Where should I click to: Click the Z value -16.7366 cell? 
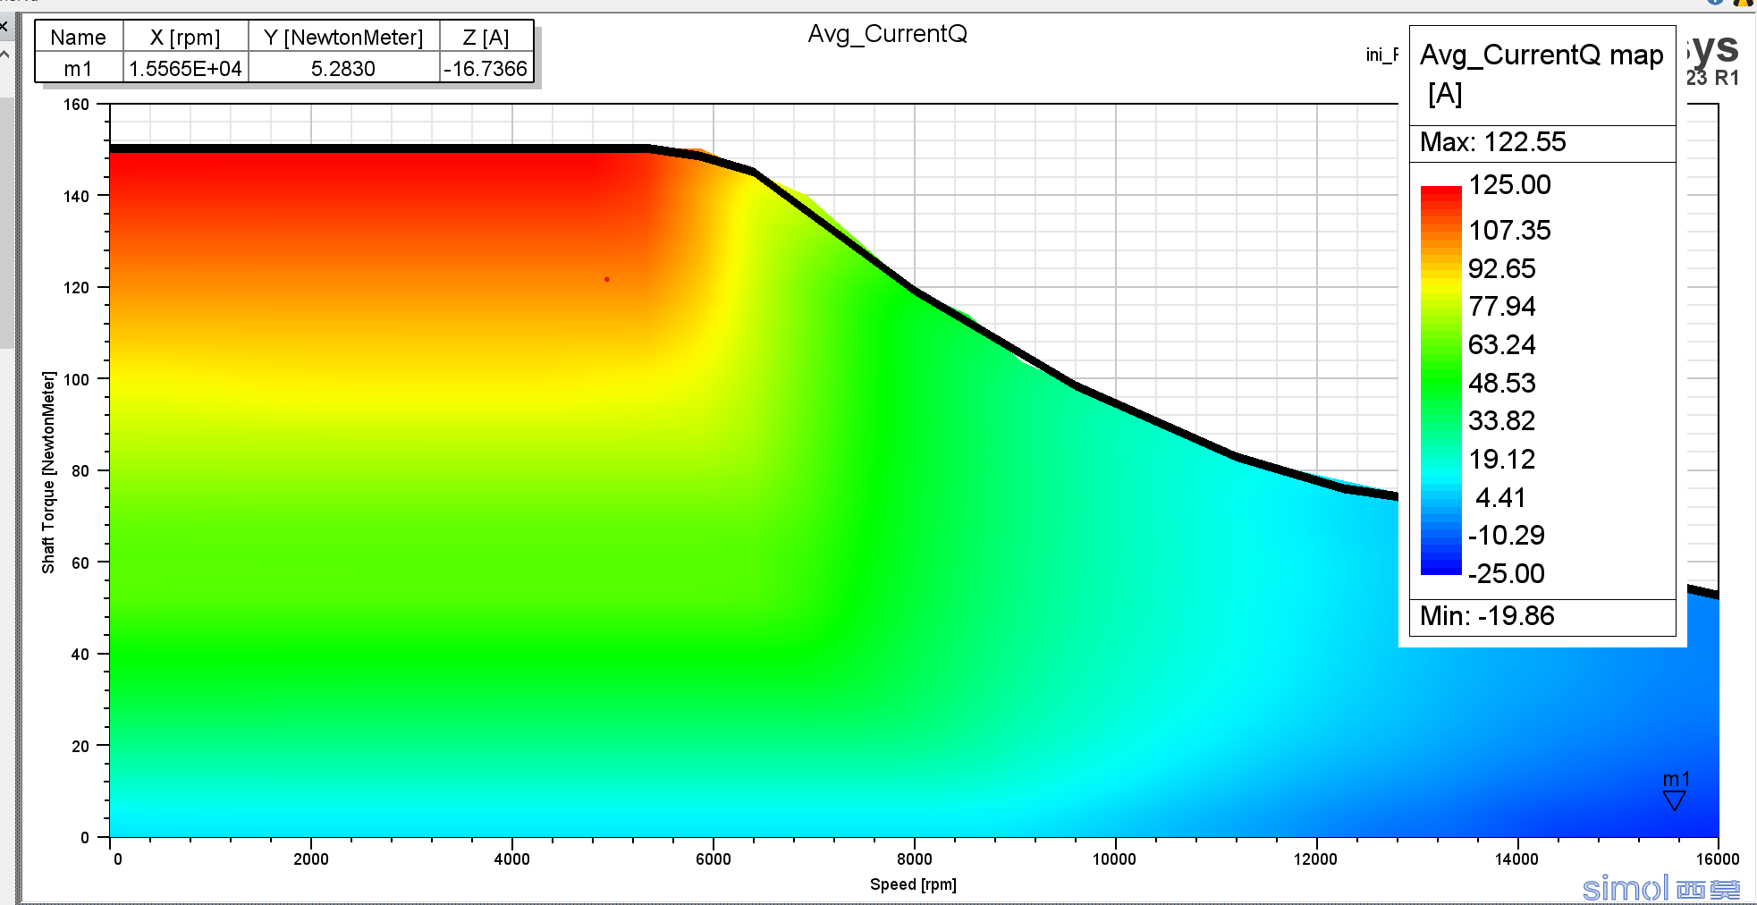tap(486, 69)
